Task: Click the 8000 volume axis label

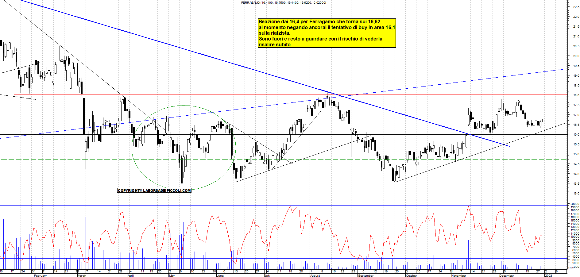Action: [x=575, y=244]
